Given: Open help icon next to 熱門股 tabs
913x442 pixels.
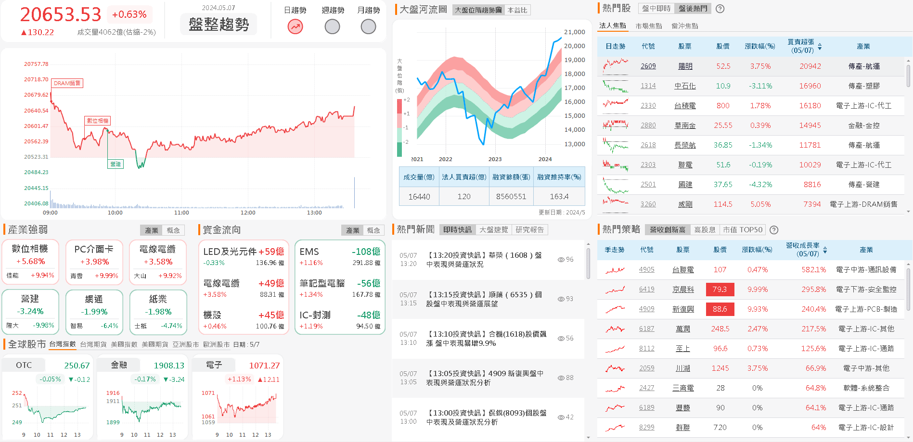Looking at the screenshot, I should click(x=720, y=9).
